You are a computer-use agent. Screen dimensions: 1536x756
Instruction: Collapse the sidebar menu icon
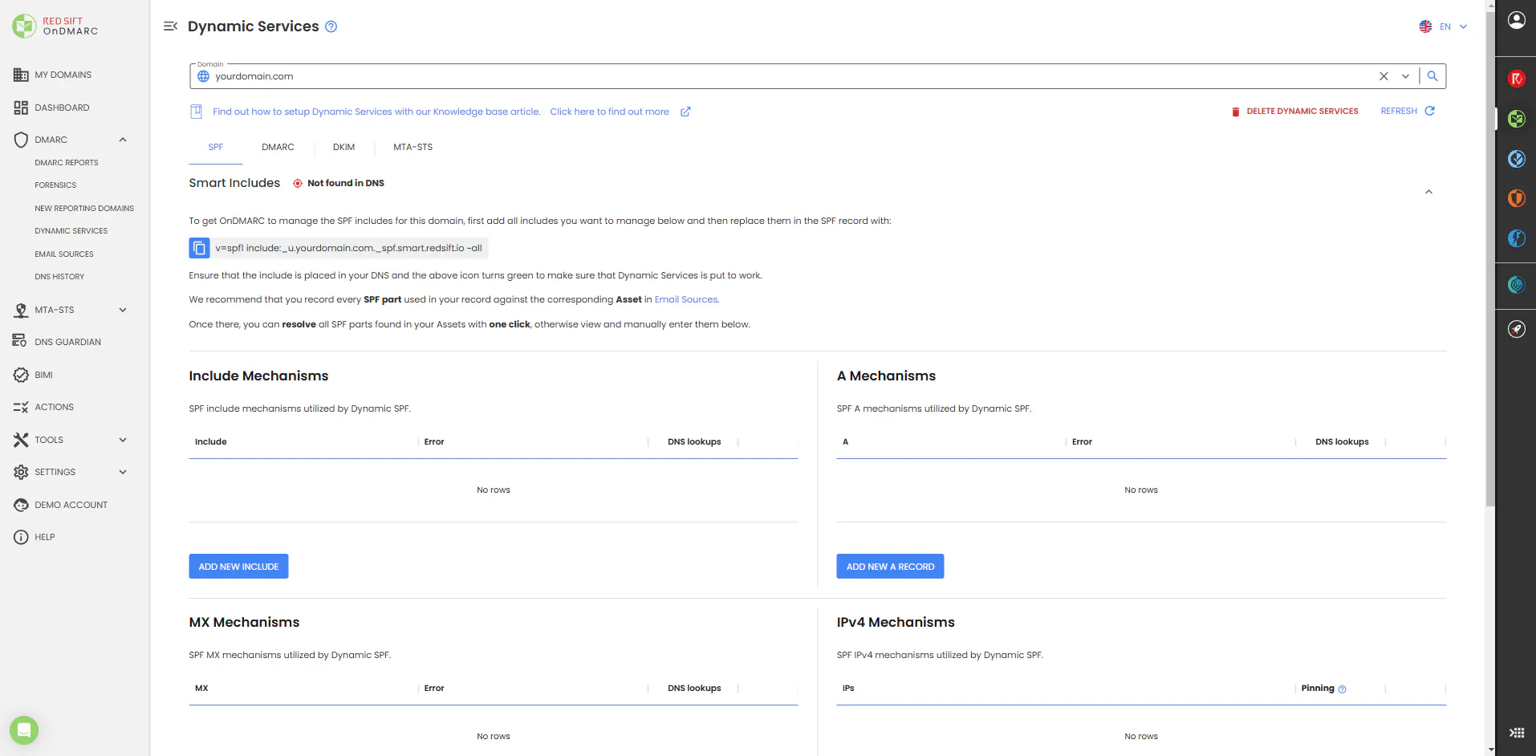pos(170,26)
